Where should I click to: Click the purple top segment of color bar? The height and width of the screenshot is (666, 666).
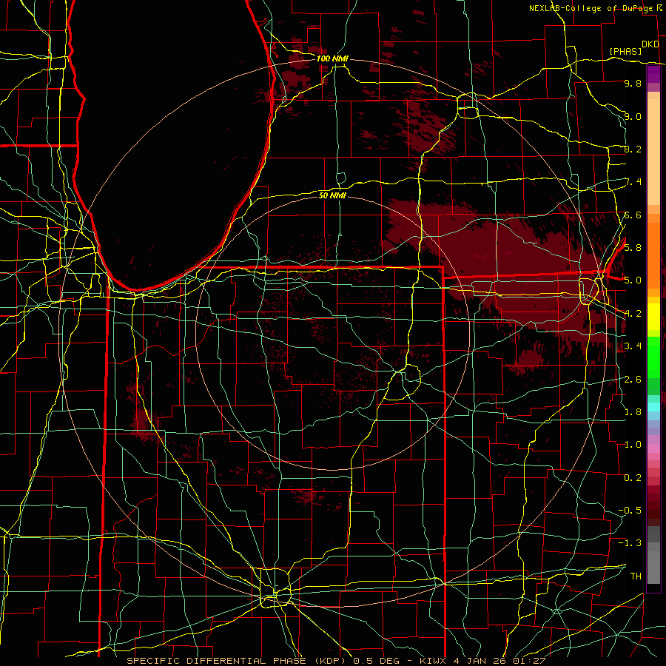tap(653, 74)
